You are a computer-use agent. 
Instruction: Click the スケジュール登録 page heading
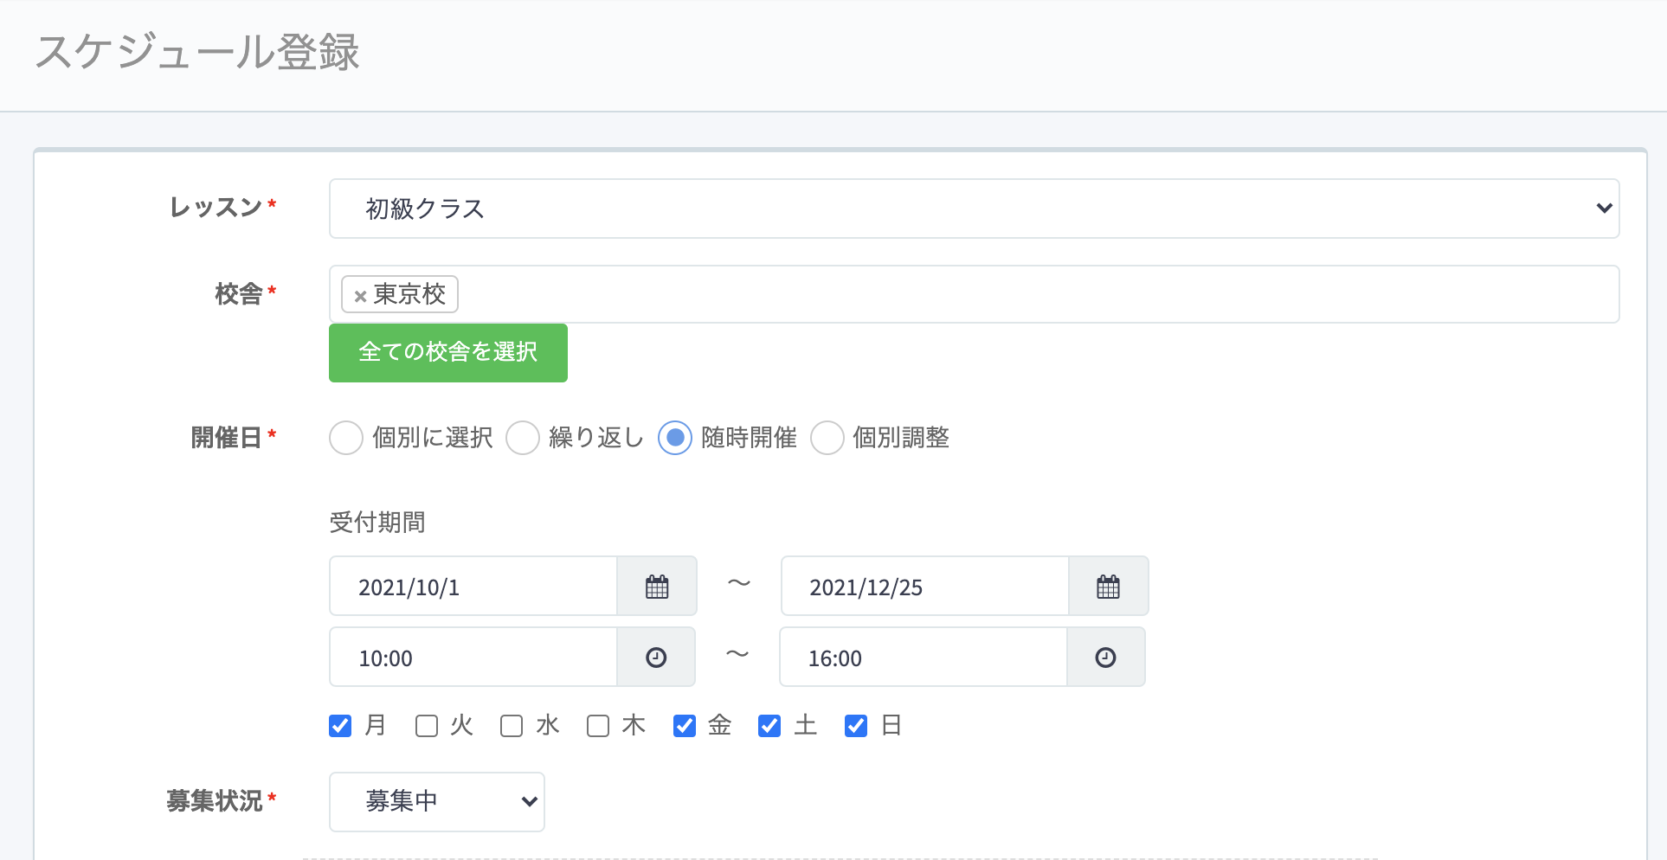point(197,52)
